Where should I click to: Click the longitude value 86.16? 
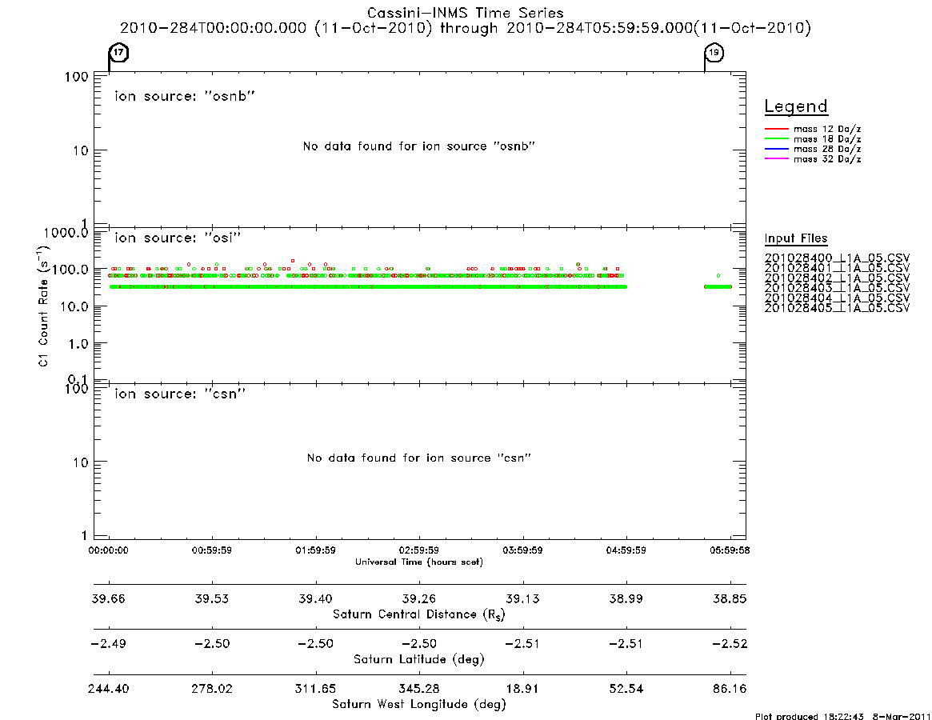730,689
